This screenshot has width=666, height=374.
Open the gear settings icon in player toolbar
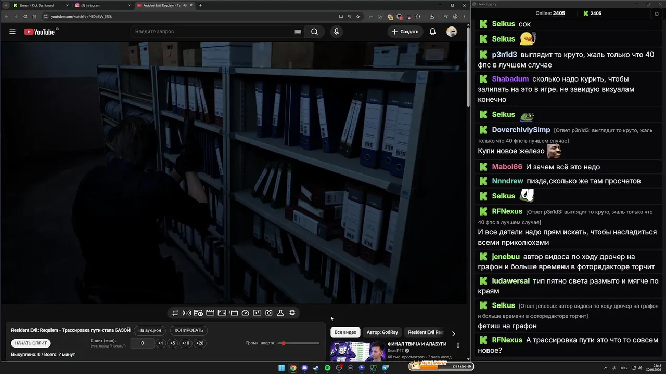[x=292, y=313]
